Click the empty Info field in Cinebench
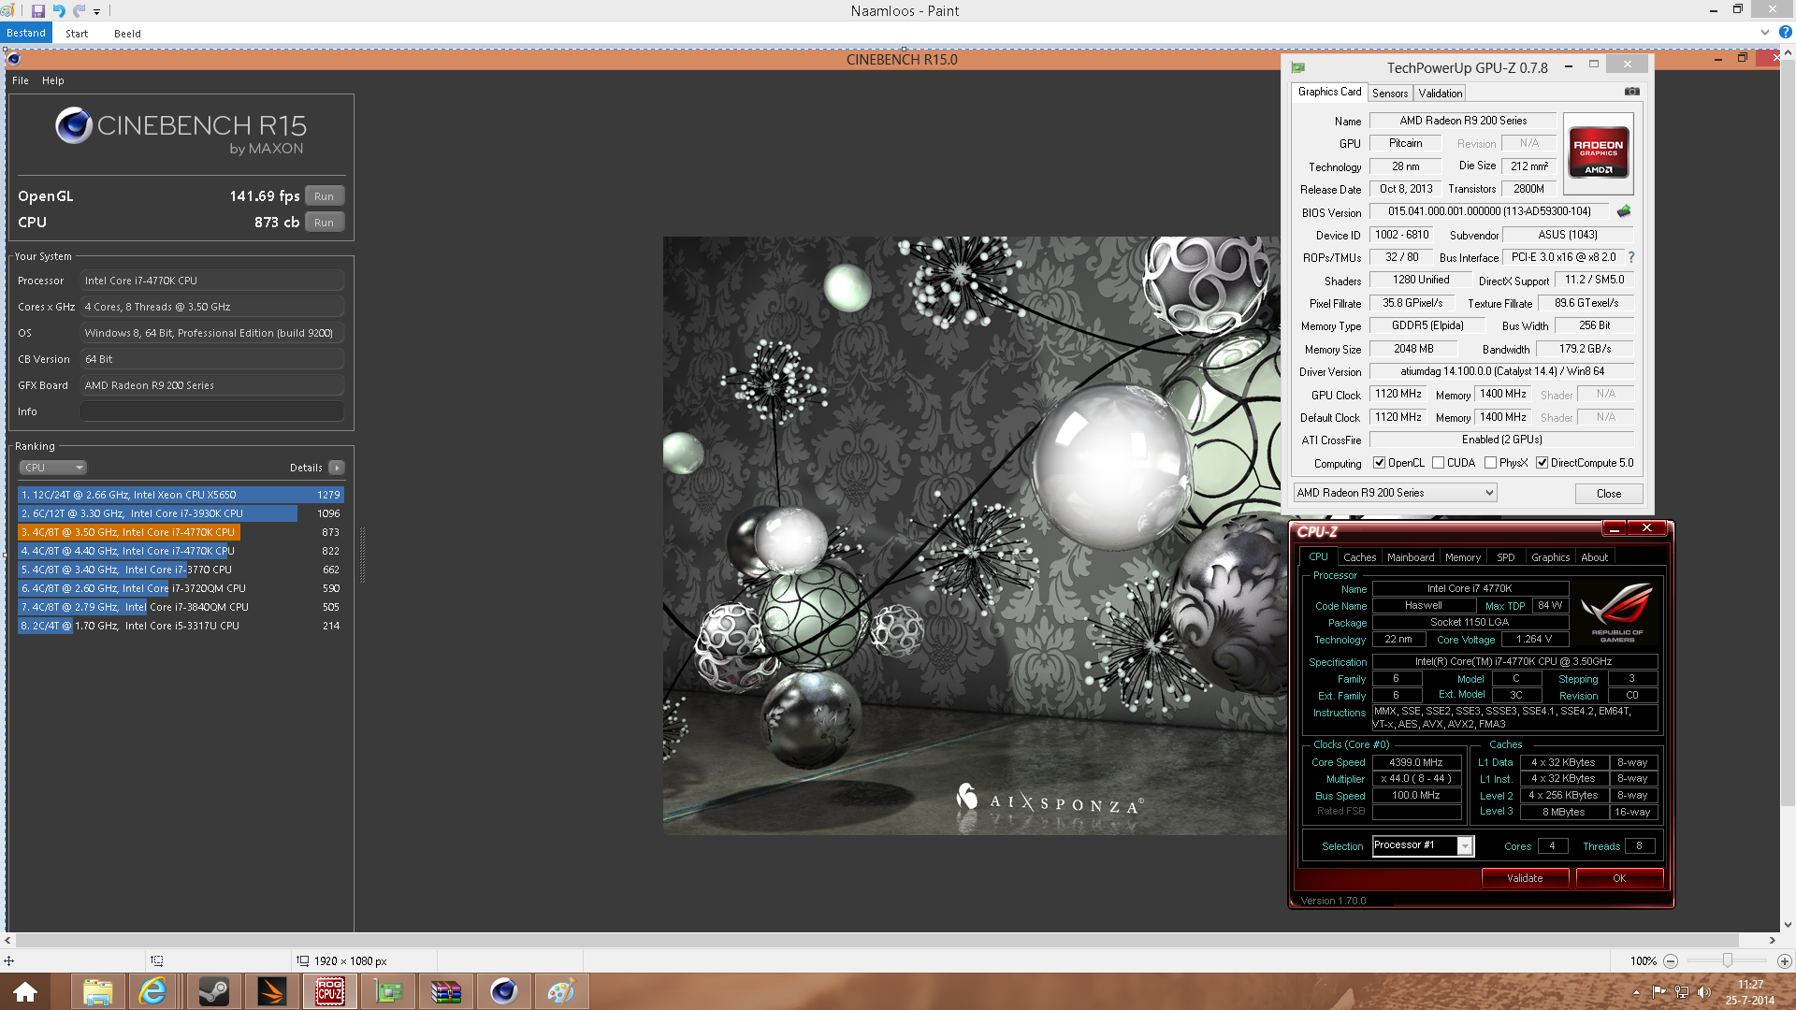 [x=212, y=411]
